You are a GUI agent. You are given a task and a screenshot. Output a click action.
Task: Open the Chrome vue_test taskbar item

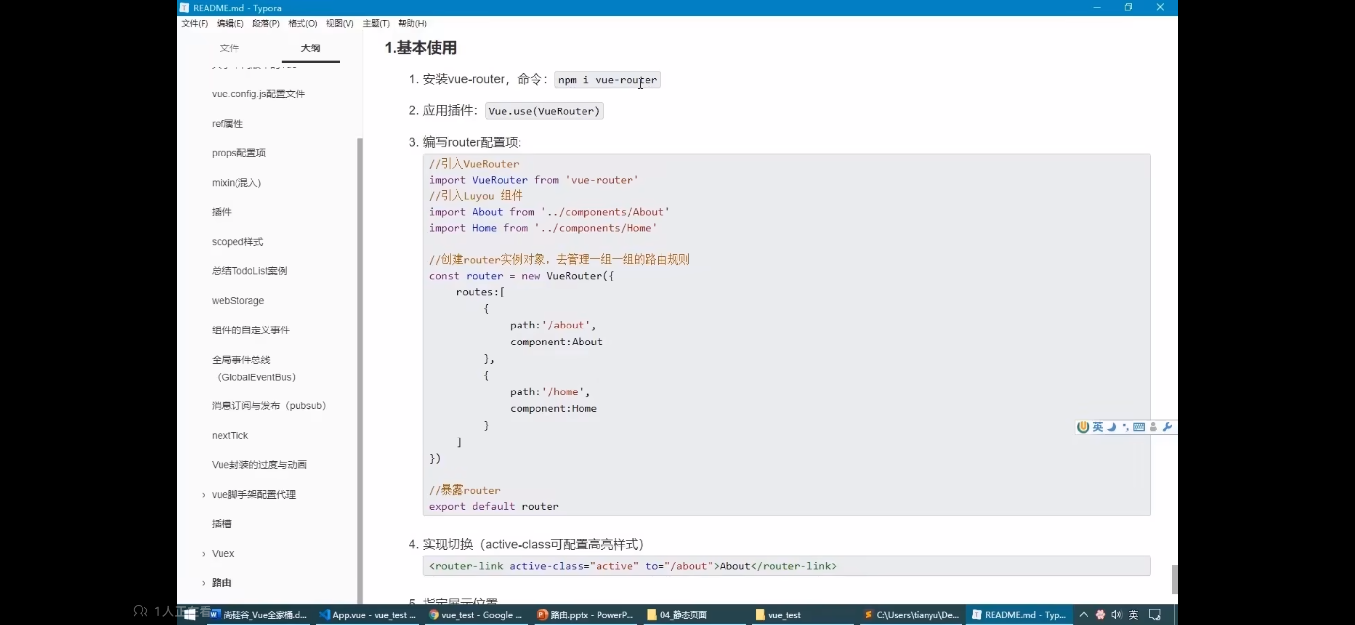tap(476, 614)
